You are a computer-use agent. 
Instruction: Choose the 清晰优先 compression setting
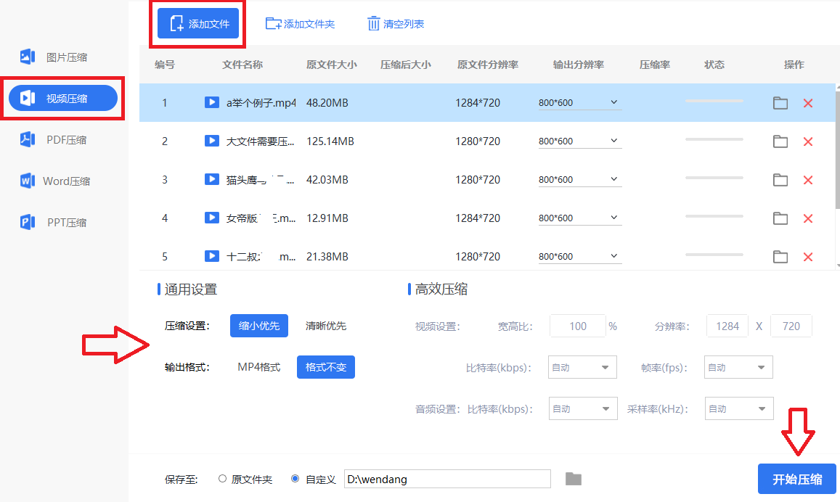click(326, 326)
